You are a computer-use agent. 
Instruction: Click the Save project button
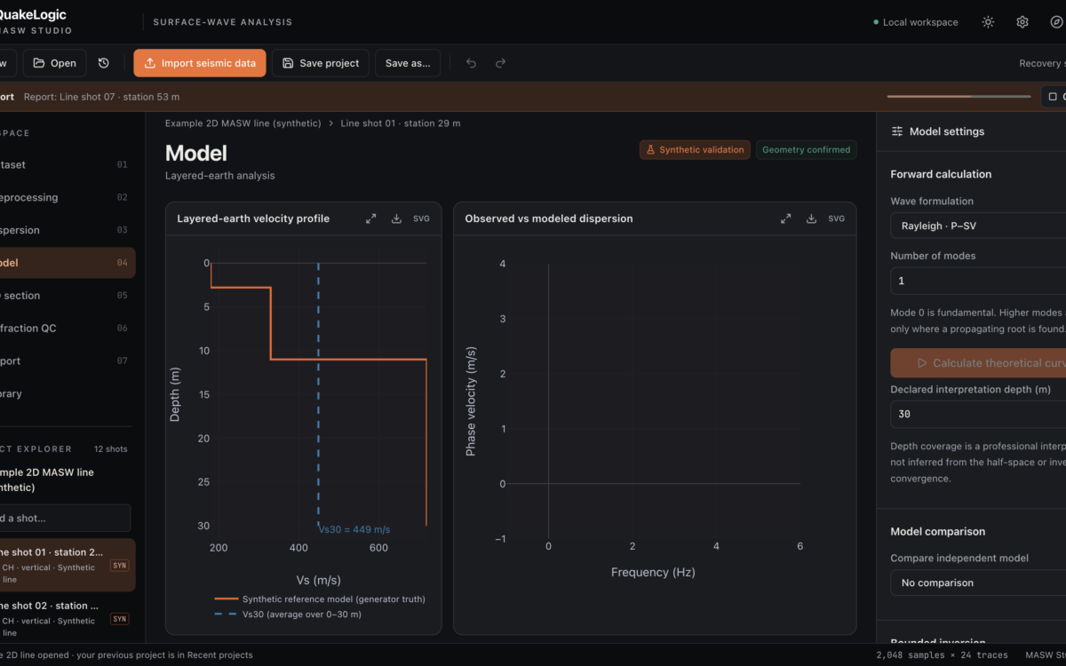point(321,63)
